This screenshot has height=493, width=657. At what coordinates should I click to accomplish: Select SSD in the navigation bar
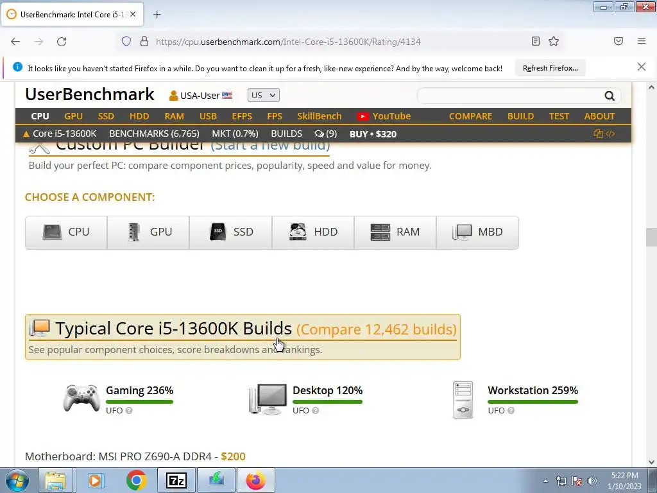(x=106, y=116)
